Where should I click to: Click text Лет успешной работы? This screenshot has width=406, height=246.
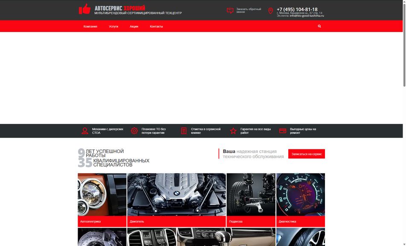pyautogui.click(x=105, y=153)
